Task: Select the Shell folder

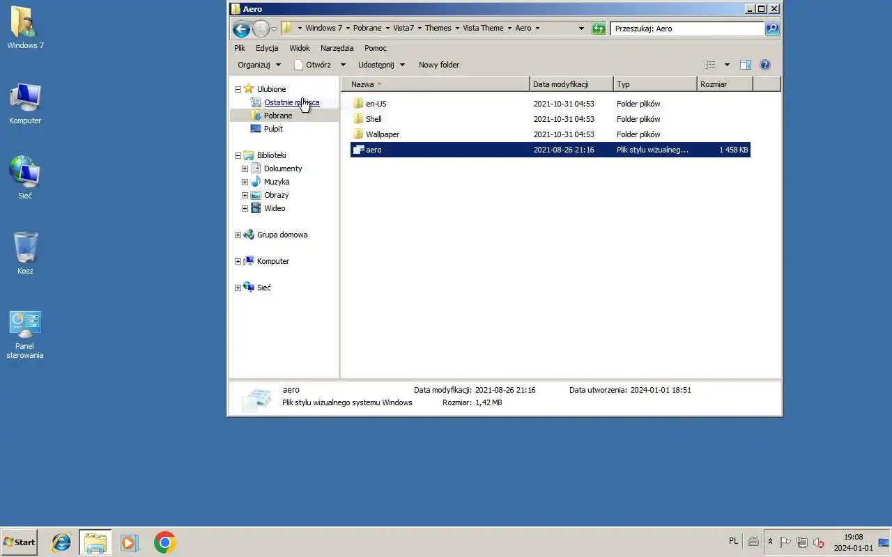Action: coord(551,119)
